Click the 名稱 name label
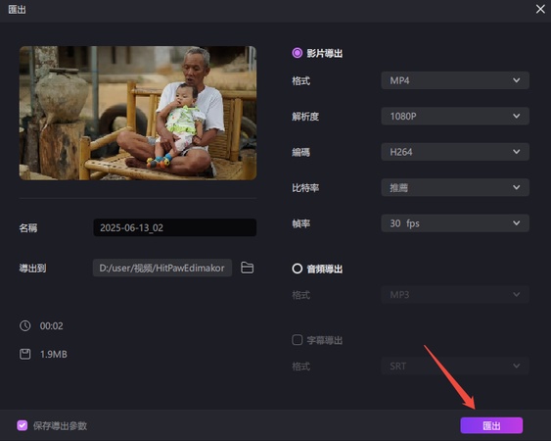This screenshot has width=551, height=441. point(28,228)
